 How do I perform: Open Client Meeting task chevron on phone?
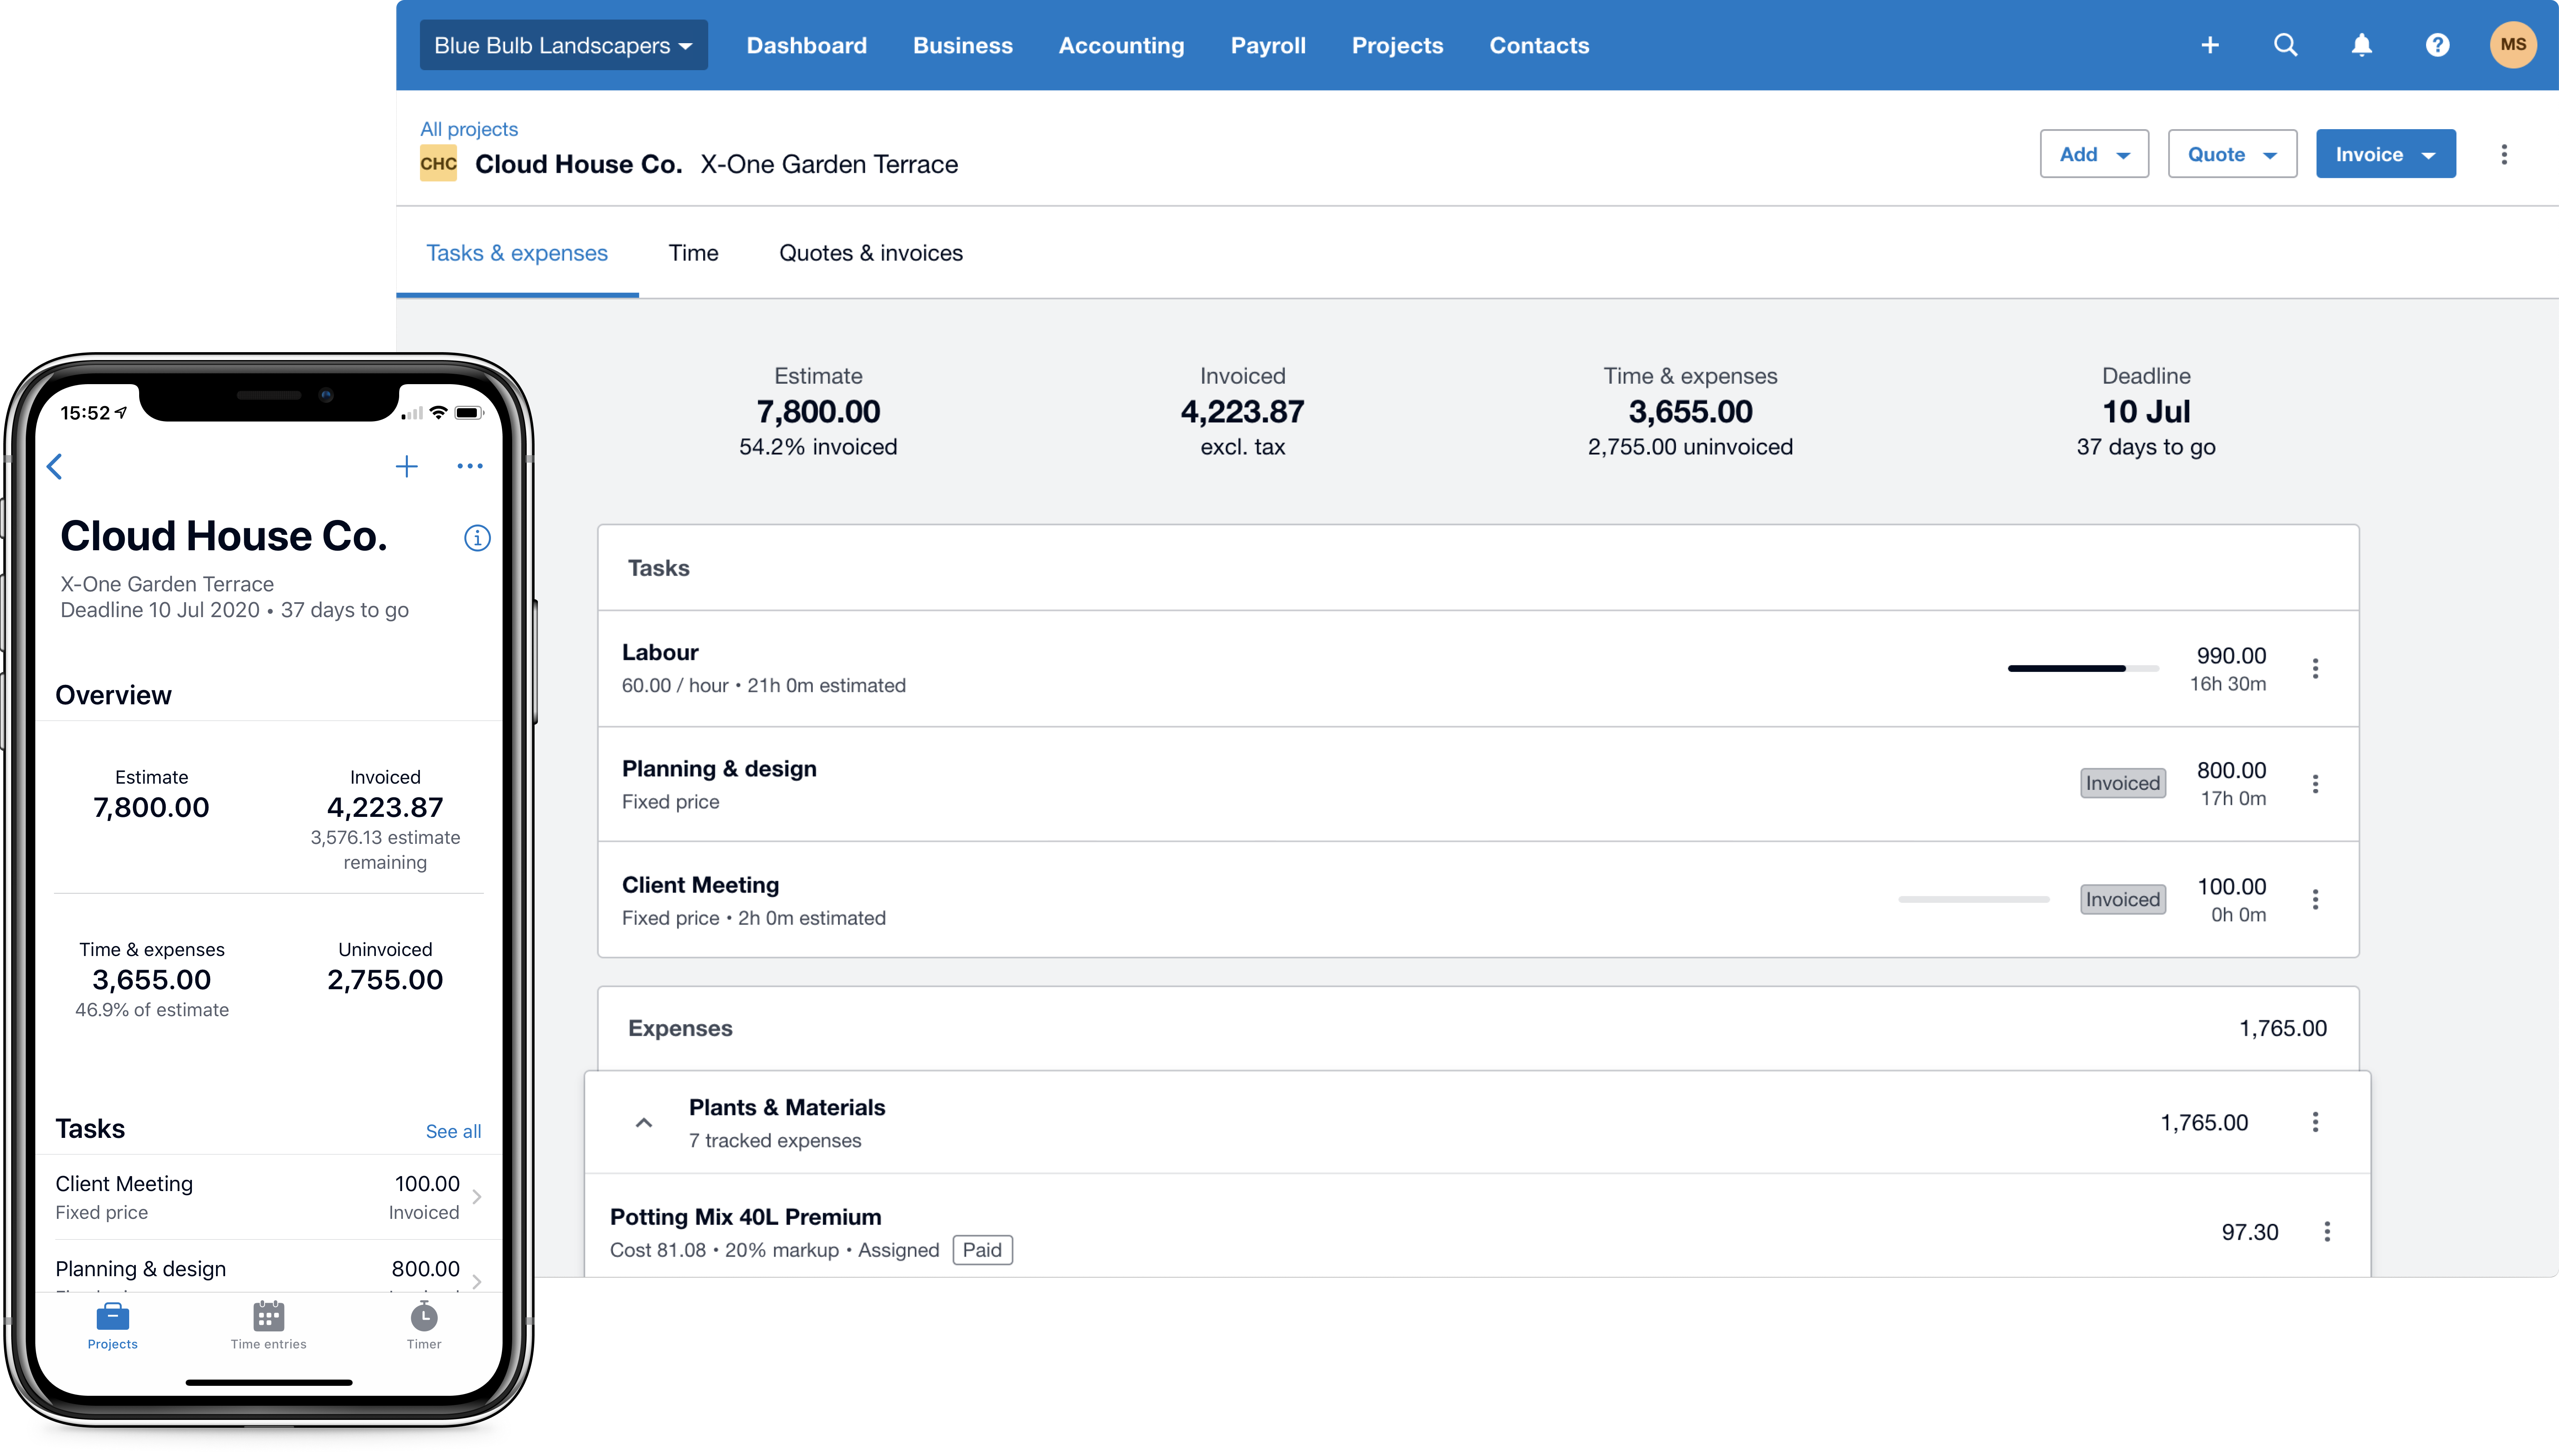point(477,1197)
